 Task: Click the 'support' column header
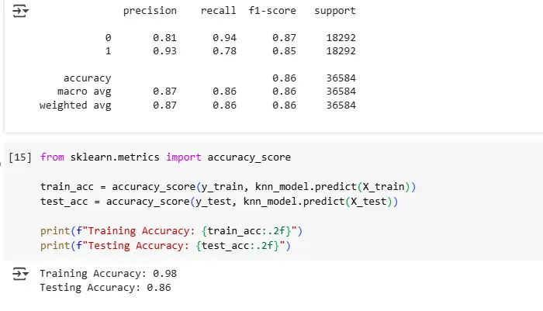pyautogui.click(x=335, y=11)
